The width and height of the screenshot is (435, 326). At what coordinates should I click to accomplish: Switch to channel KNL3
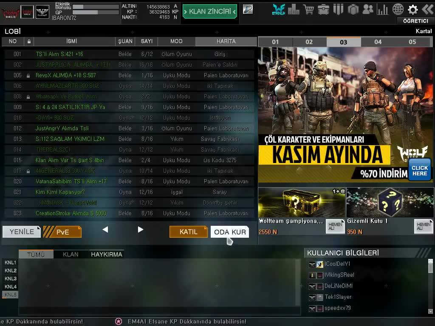tap(10, 278)
